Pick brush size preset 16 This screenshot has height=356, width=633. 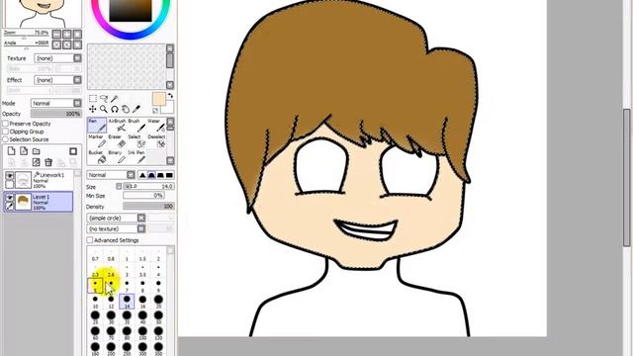click(142, 303)
